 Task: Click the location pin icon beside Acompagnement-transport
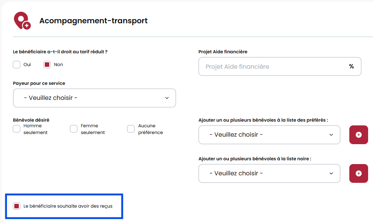click(x=22, y=21)
